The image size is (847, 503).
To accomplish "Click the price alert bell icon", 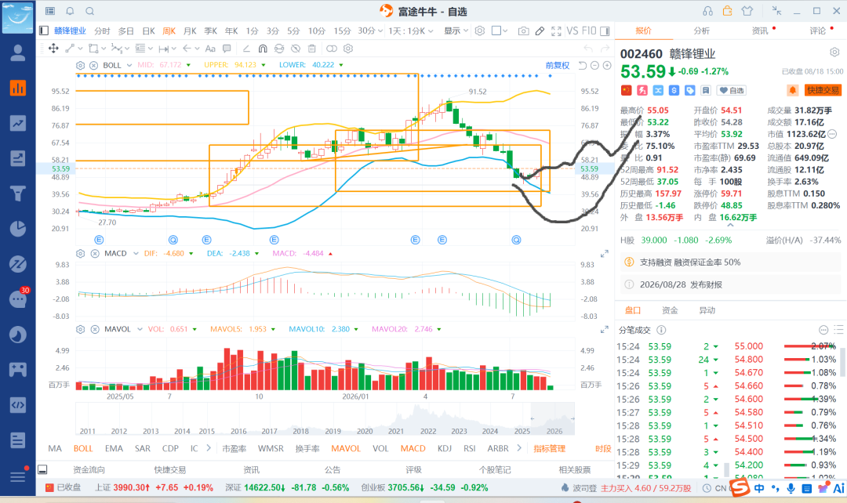I will point(792,90).
